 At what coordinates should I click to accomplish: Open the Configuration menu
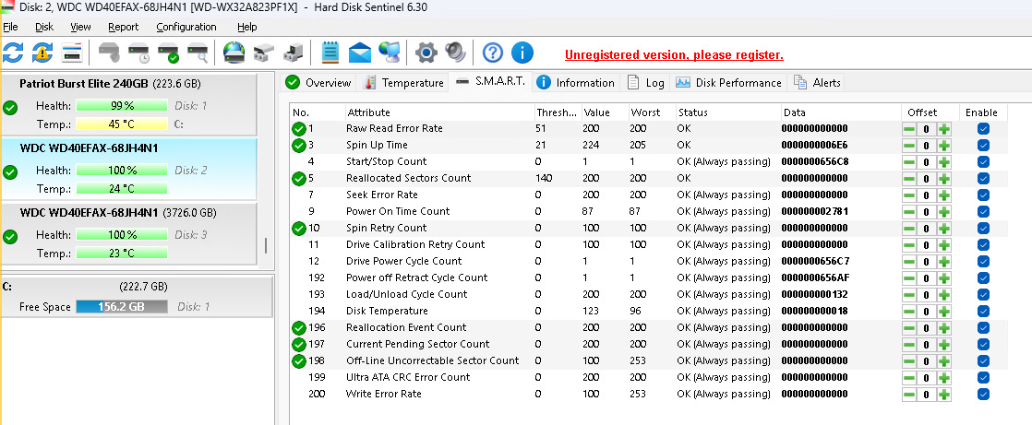(186, 27)
